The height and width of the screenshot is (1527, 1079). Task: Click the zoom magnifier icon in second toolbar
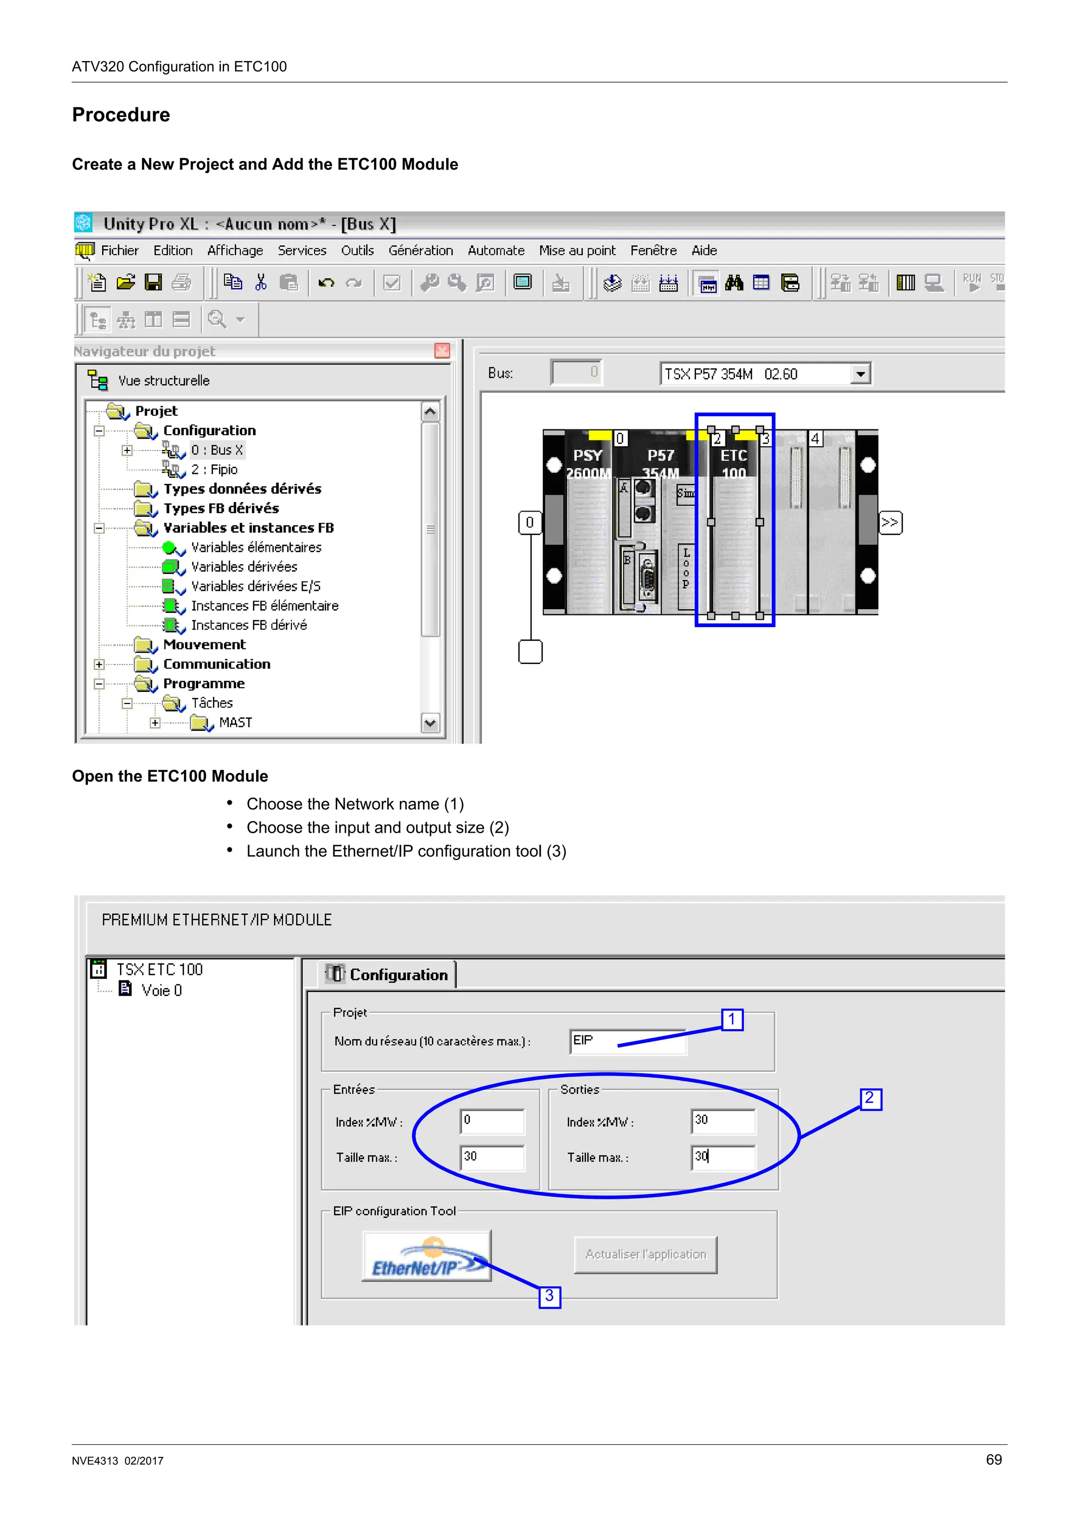(217, 319)
